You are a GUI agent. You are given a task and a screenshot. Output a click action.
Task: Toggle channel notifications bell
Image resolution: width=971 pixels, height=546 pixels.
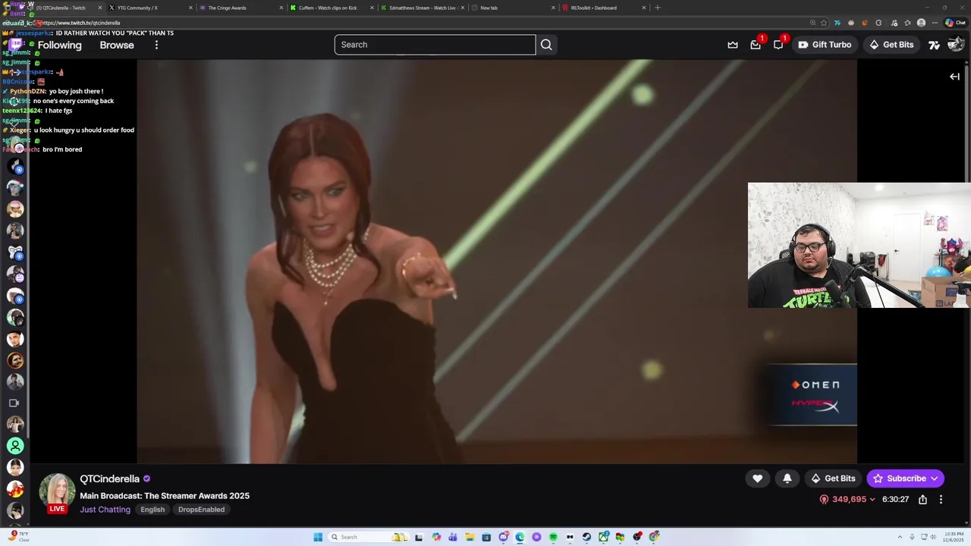point(787,479)
